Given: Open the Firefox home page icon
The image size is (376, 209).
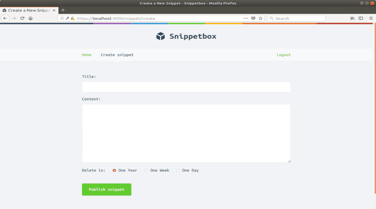Looking at the screenshot, I should (x=30, y=18).
